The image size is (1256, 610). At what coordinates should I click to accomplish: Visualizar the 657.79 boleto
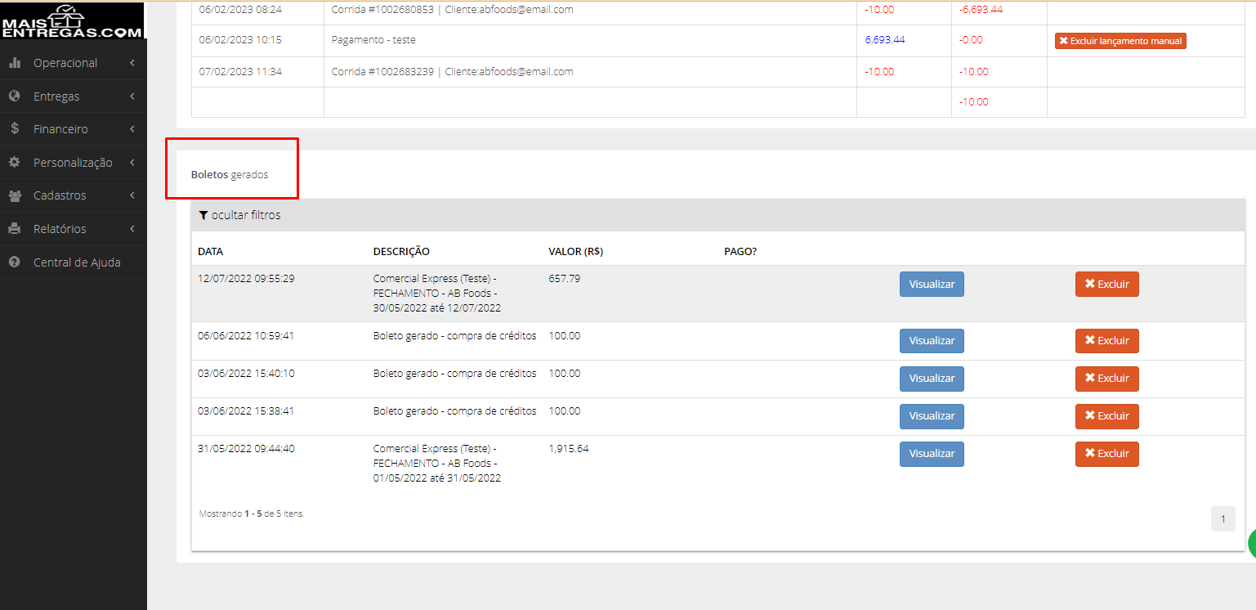click(x=932, y=284)
